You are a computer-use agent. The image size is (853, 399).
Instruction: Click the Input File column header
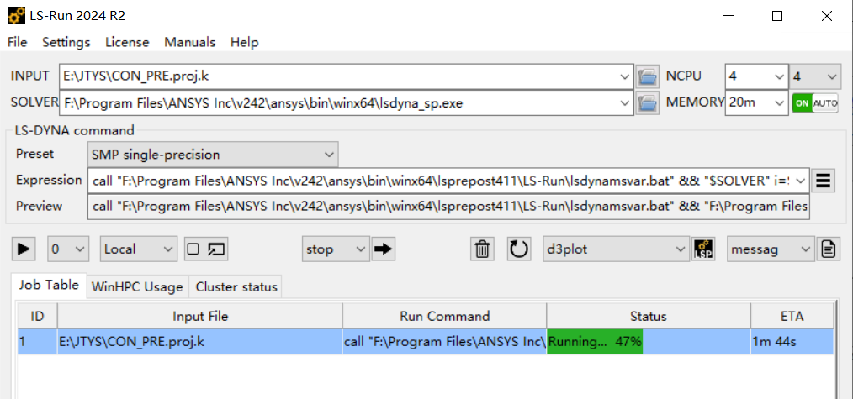199,316
